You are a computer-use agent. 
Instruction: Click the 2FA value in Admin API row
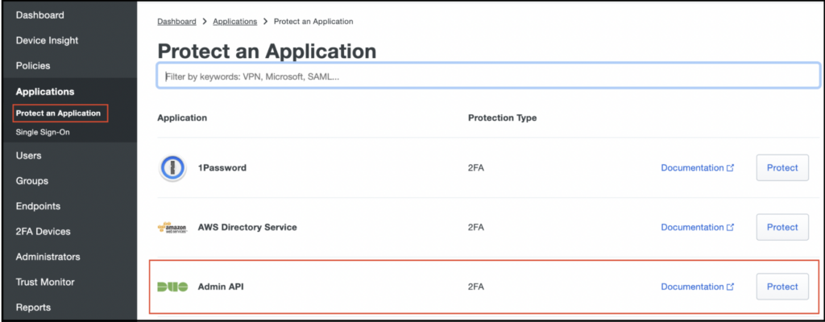click(x=475, y=287)
